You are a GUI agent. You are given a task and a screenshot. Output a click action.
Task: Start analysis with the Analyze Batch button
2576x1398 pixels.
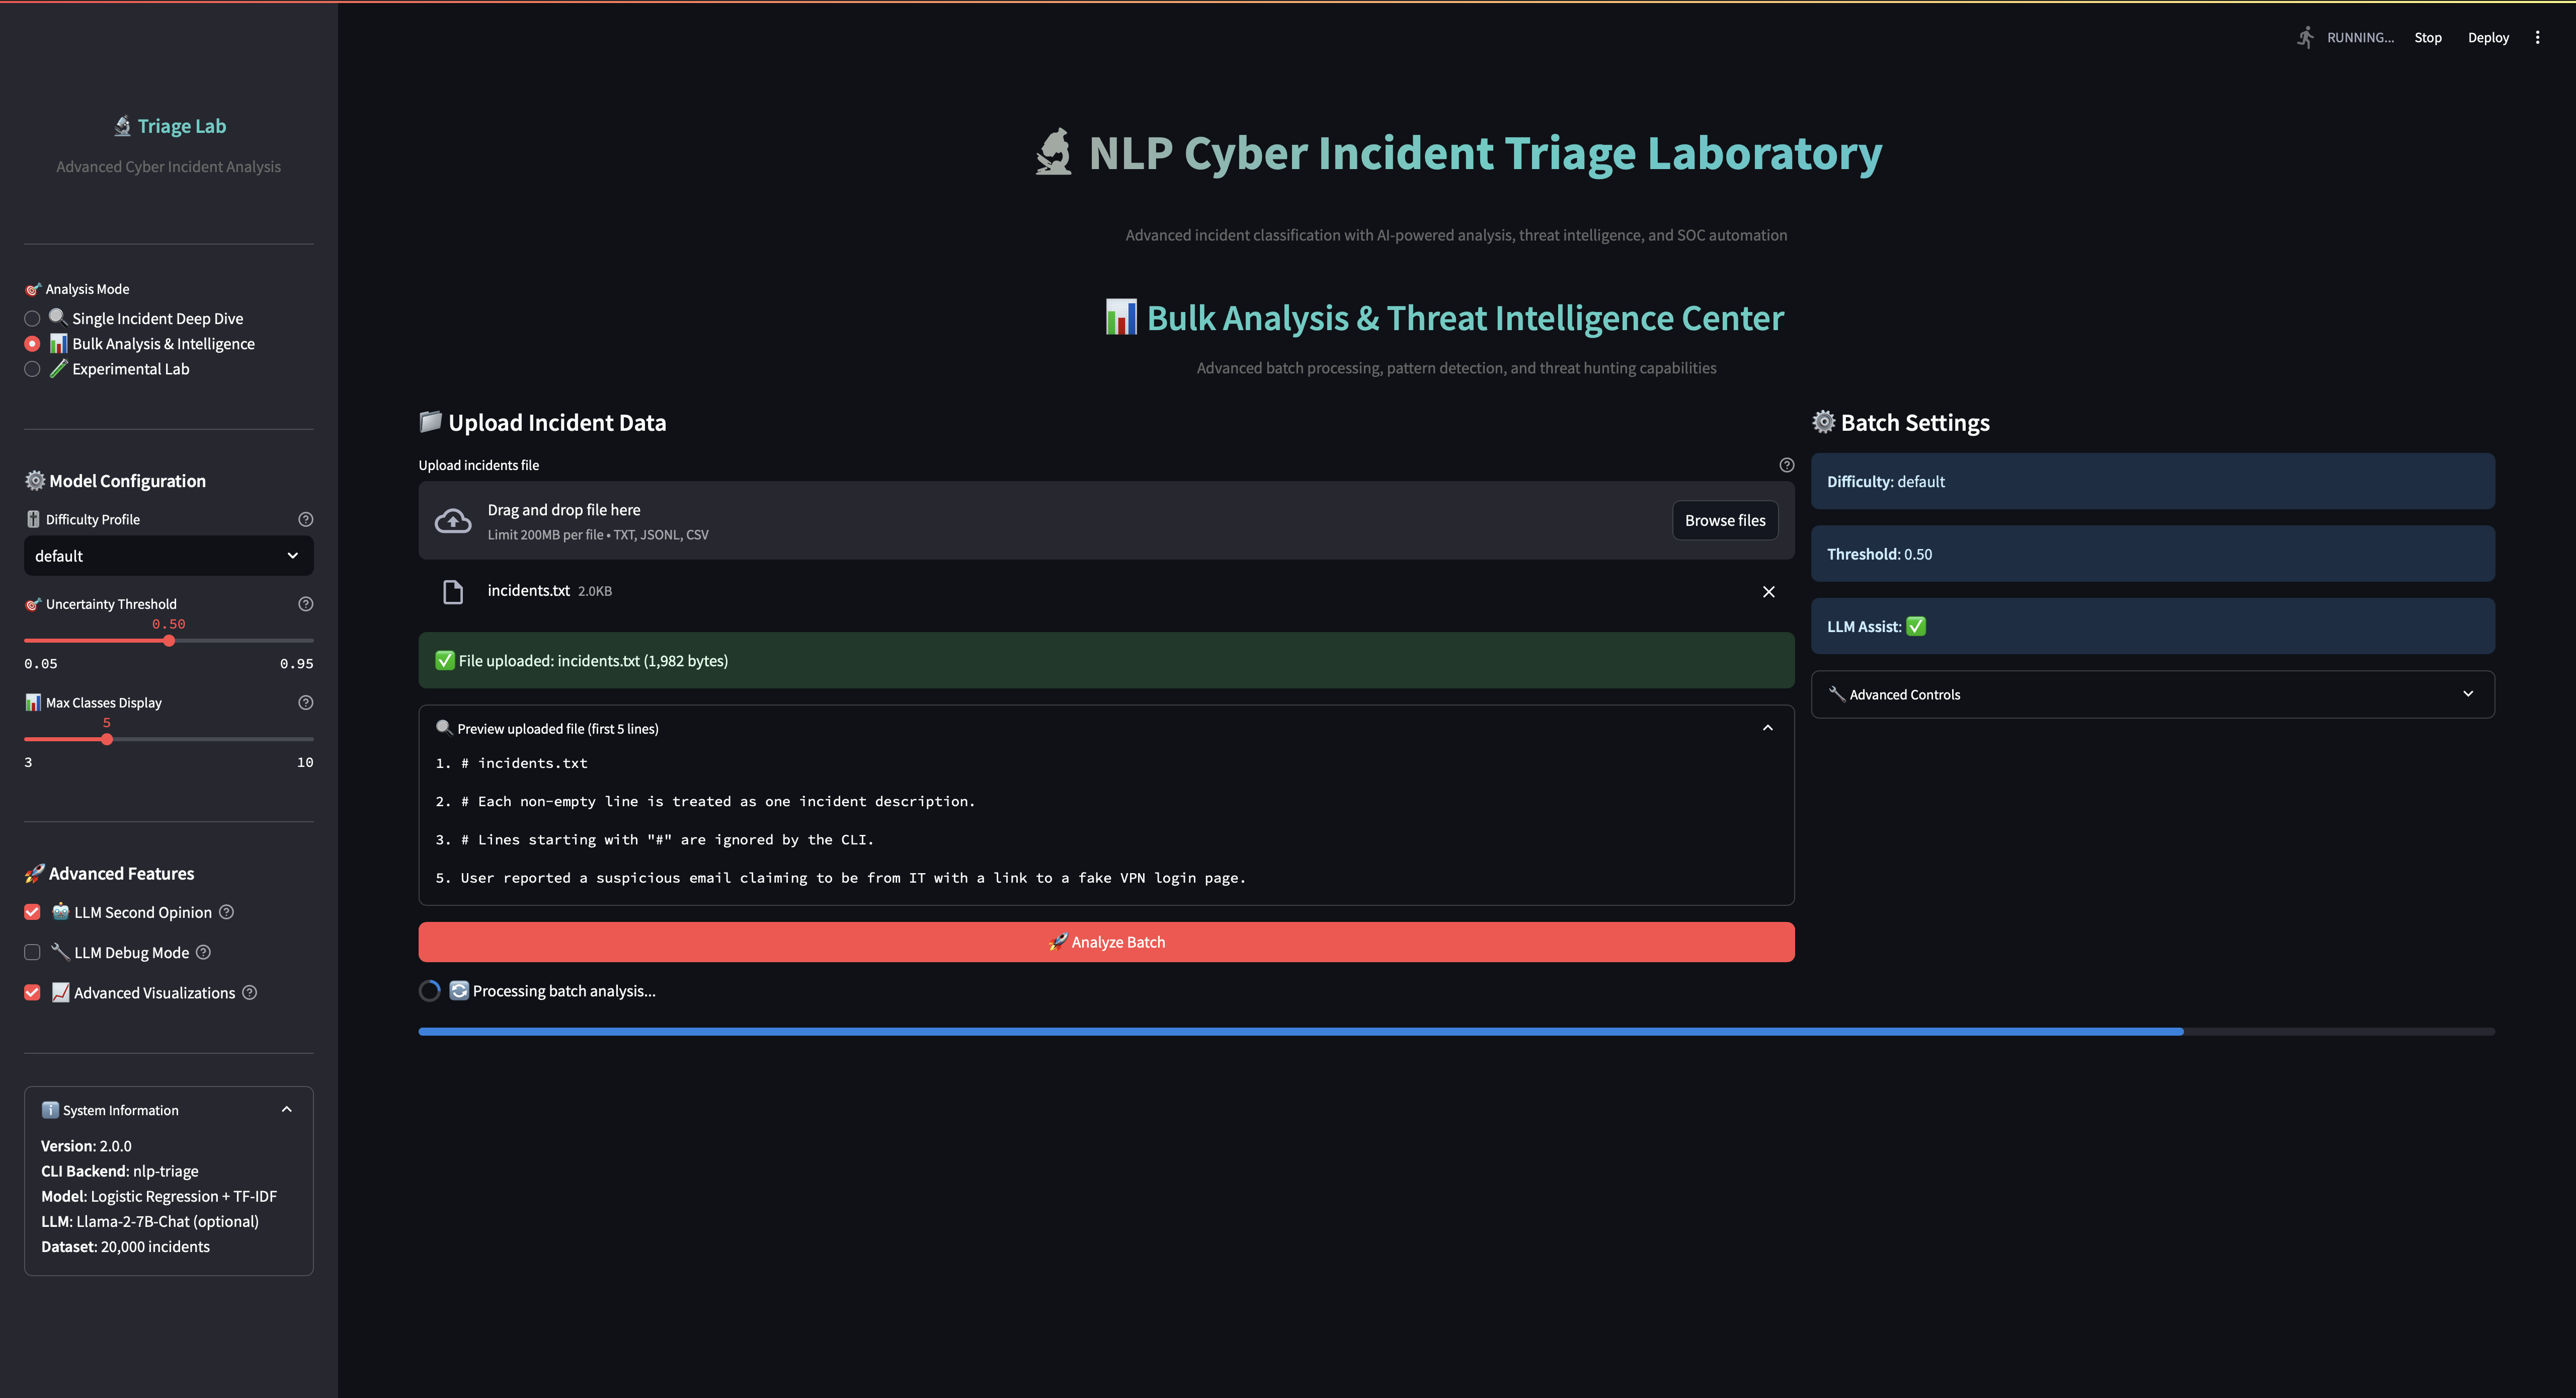1106,941
